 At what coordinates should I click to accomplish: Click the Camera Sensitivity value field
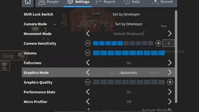(x=169, y=43)
